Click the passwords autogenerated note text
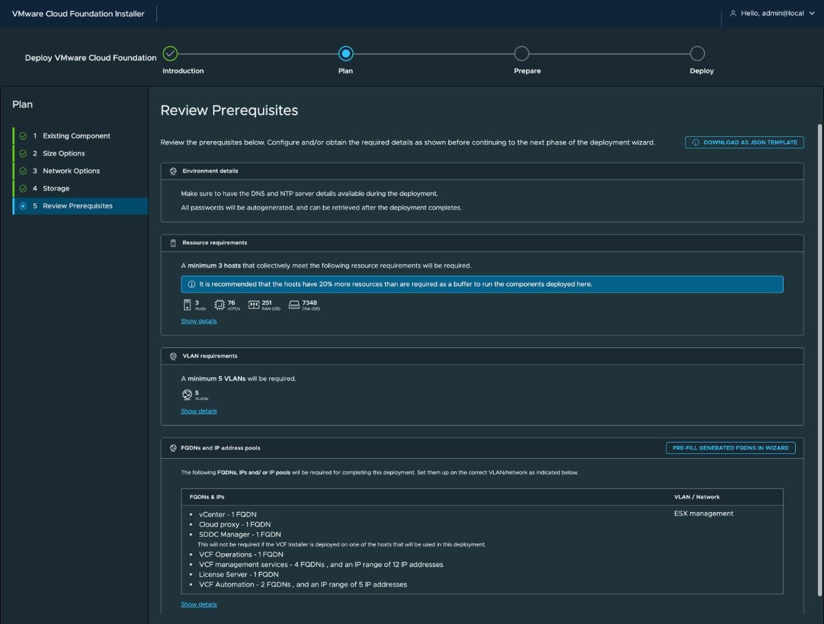824x624 pixels. pyautogui.click(x=321, y=208)
